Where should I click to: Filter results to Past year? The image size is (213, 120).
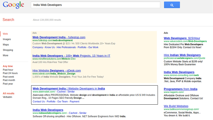[8, 84]
